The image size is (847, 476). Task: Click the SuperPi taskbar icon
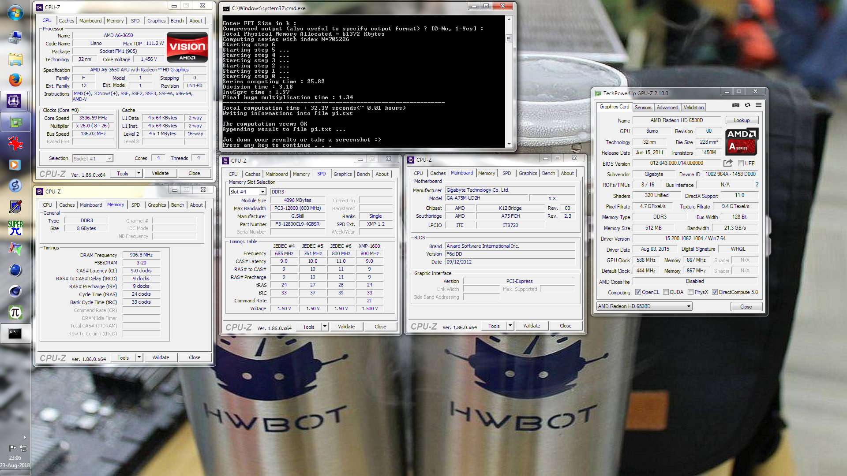click(x=15, y=228)
